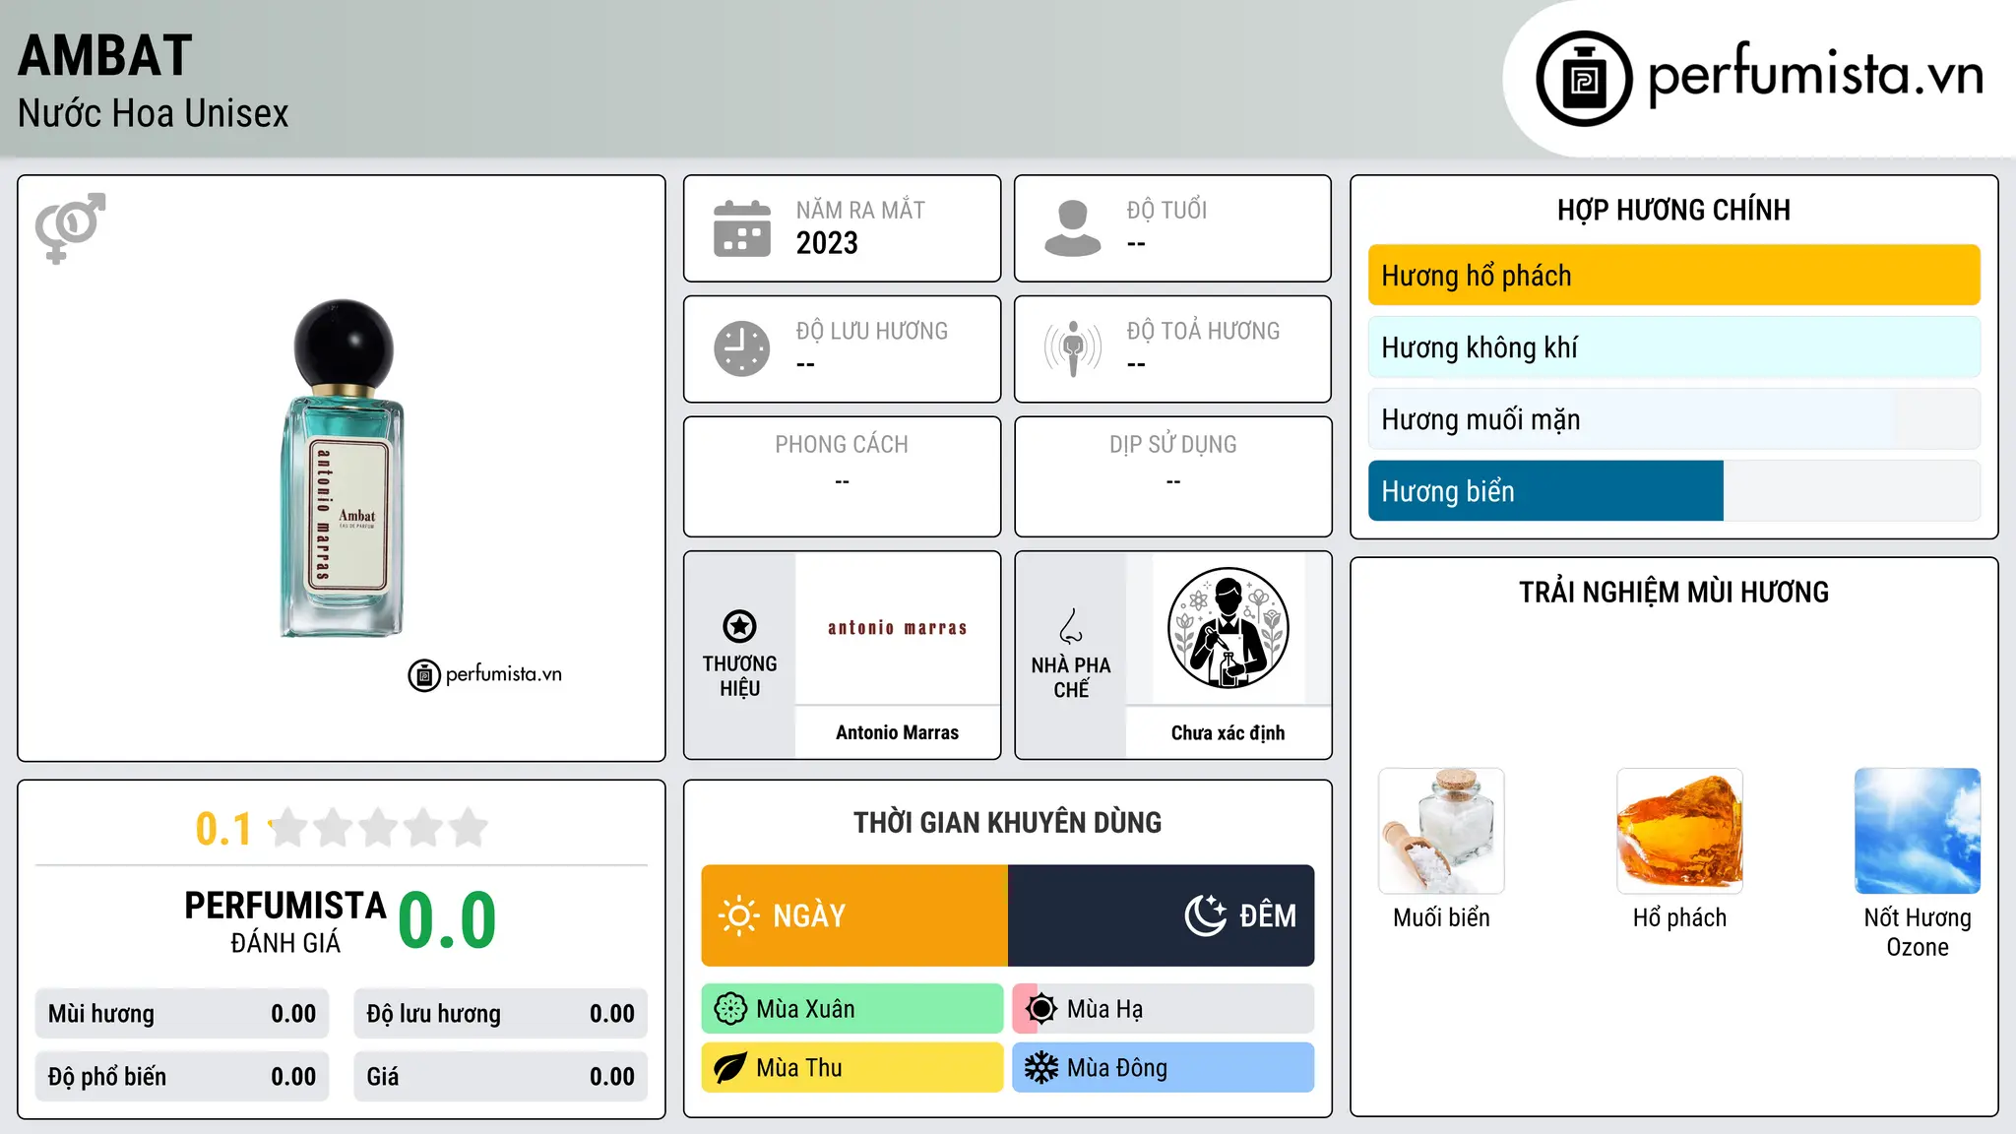Viewport: 2016px width, 1134px height.
Task: Select the Hương không khí accord bar
Action: click(1673, 347)
